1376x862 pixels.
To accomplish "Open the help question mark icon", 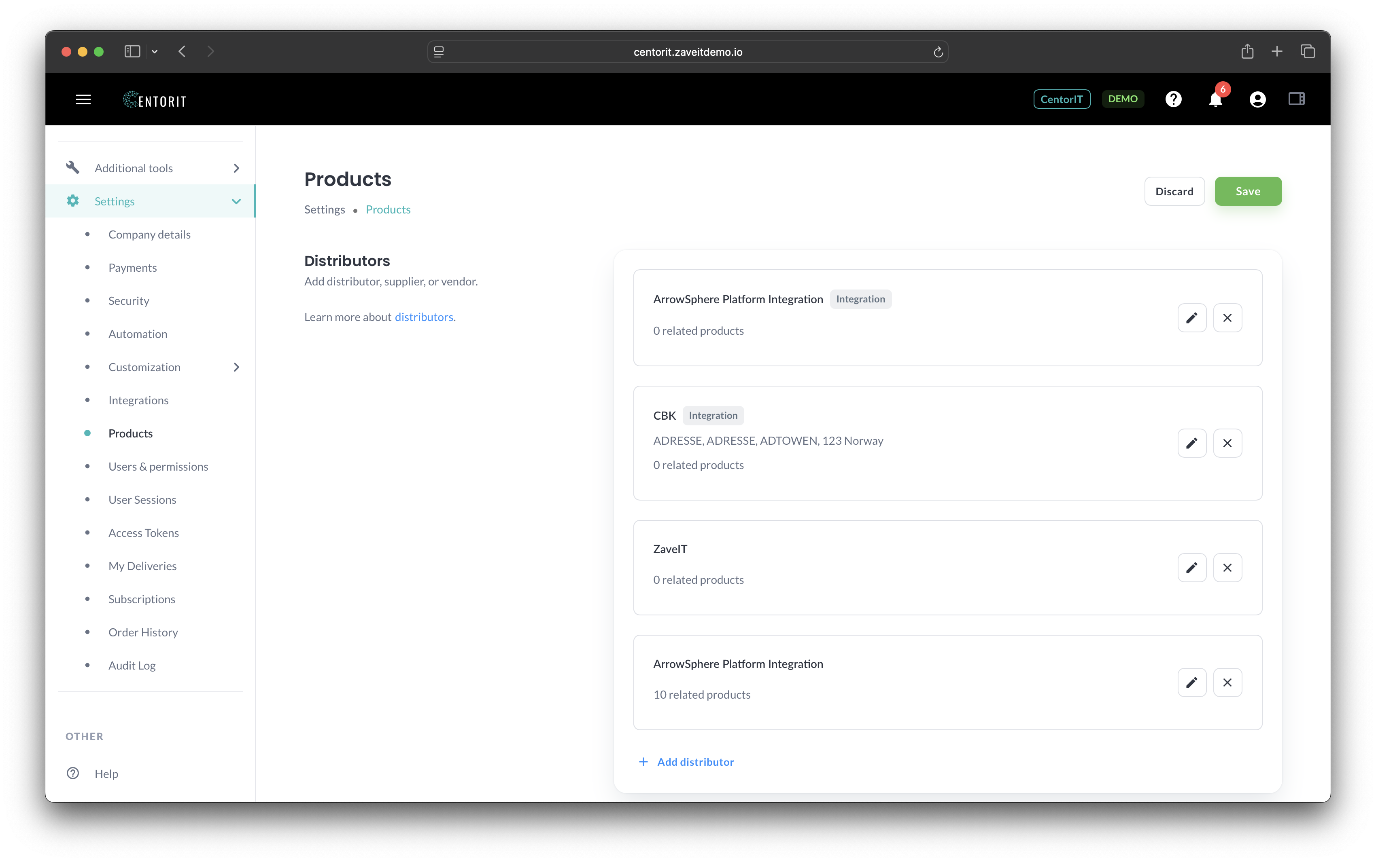I will point(1173,99).
